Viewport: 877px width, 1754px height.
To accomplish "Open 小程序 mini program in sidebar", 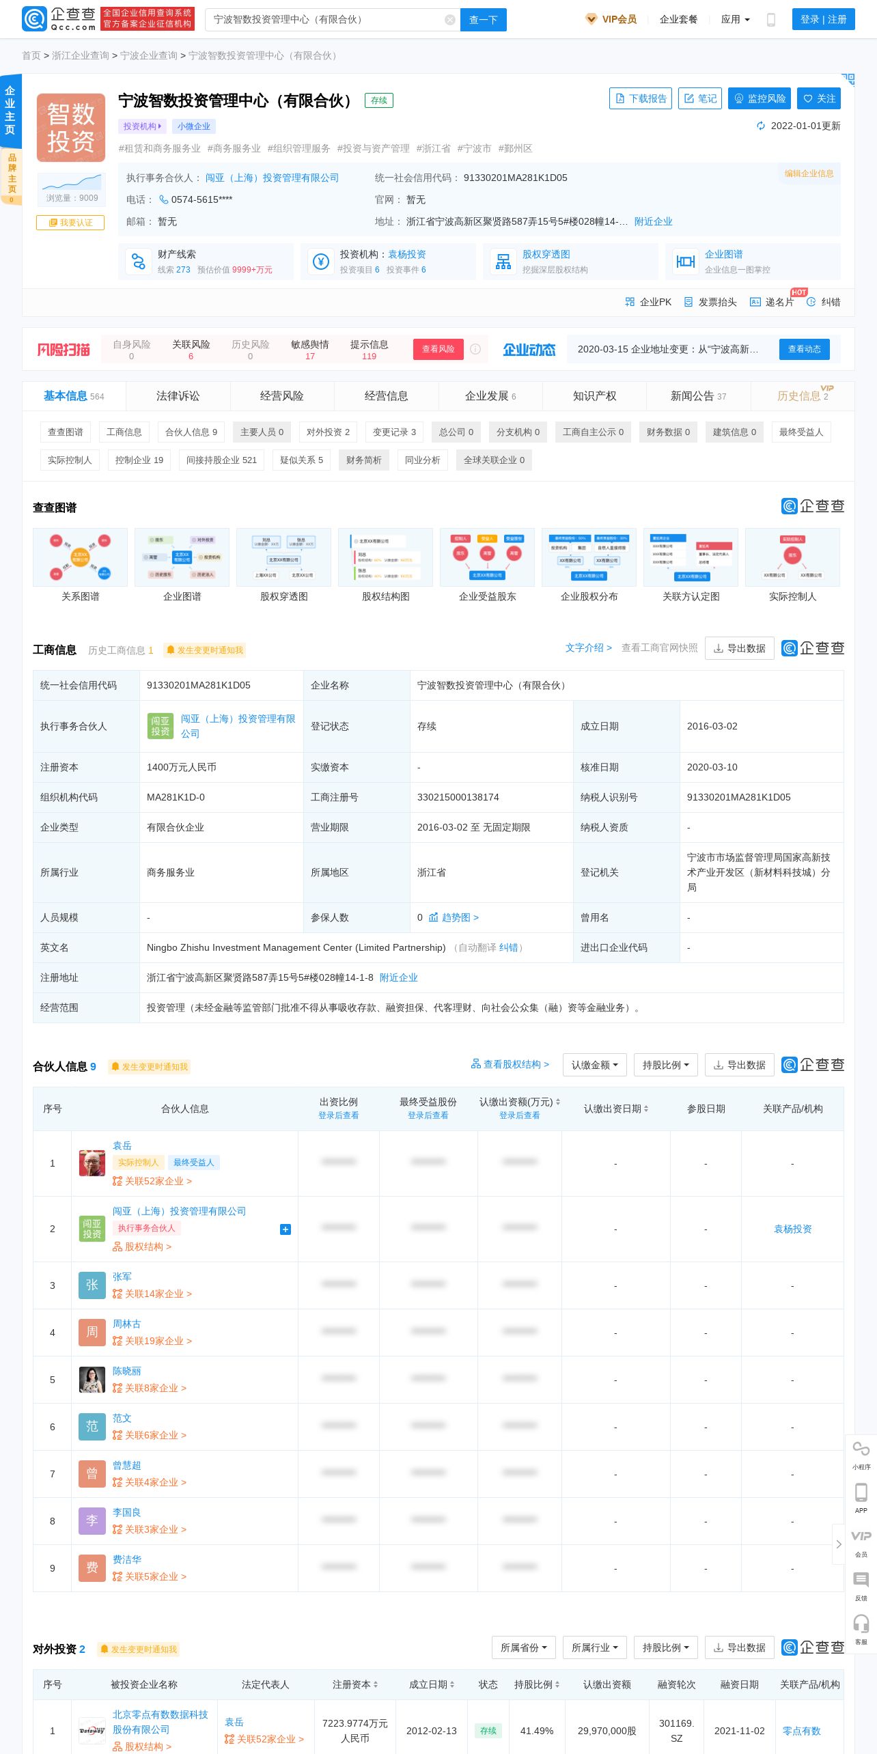I will [861, 1454].
